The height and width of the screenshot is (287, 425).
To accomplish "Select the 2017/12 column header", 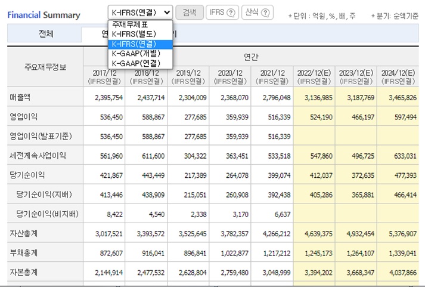I will (104, 77).
